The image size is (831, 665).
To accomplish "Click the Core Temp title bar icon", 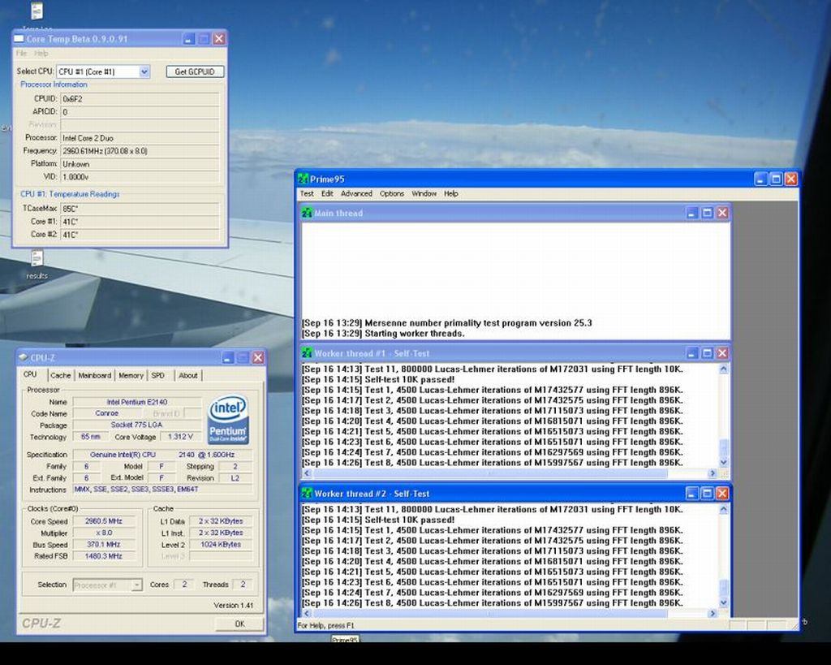I will pos(19,39).
